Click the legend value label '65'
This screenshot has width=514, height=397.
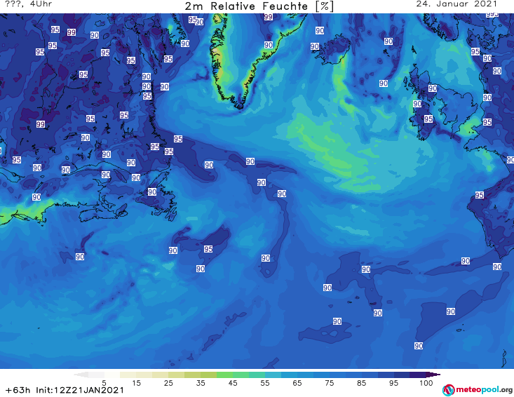pyautogui.click(x=297, y=383)
